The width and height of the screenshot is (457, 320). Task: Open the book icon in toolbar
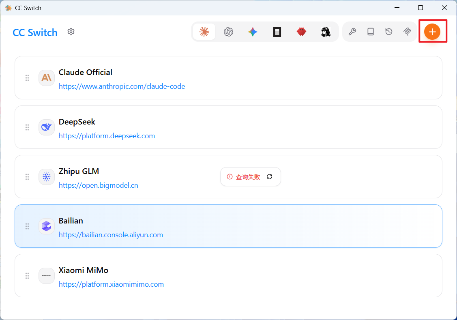click(x=371, y=32)
